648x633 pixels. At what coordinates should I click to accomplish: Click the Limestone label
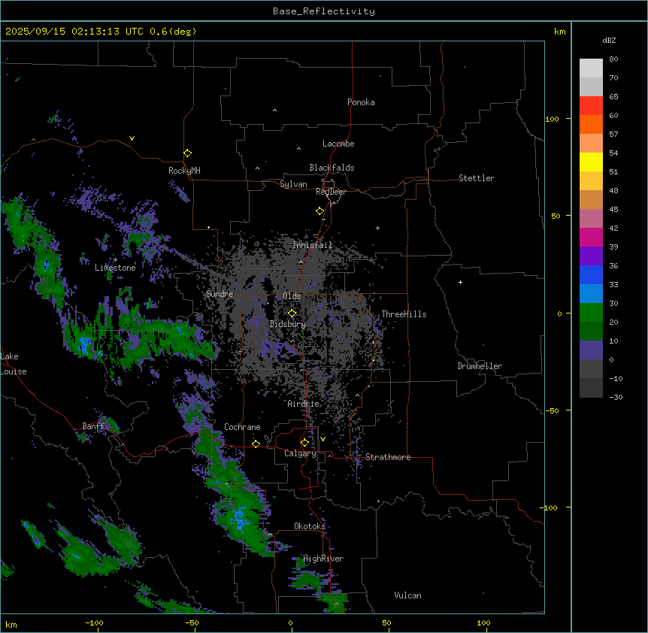point(115,268)
